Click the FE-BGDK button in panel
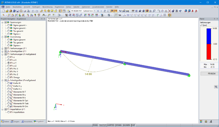The height and width of the screenshot is (127, 219). pos(209,73)
